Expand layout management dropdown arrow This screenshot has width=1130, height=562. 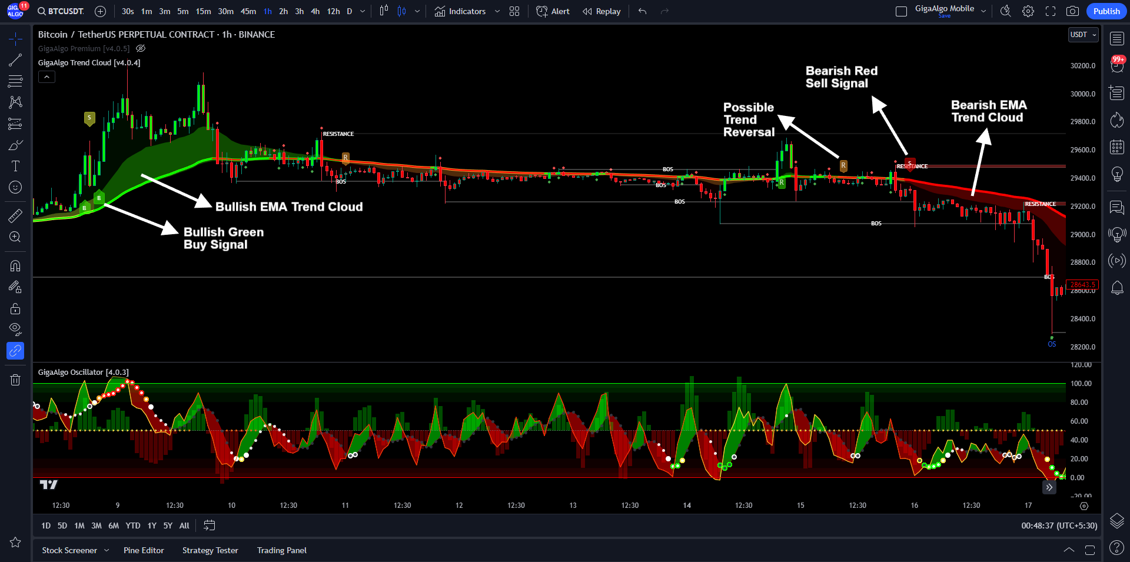[983, 11]
